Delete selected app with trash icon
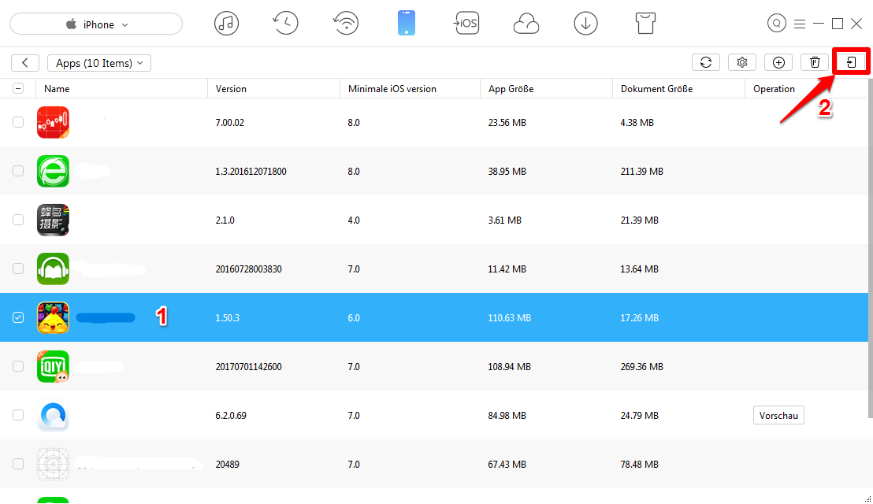 (x=815, y=62)
